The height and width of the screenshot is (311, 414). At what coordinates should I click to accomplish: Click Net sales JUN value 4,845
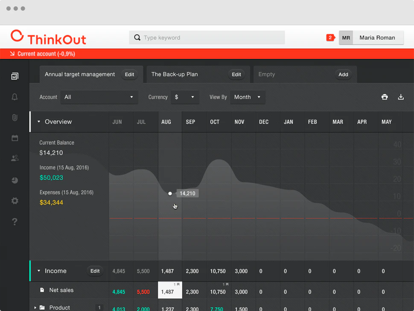(119, 292)
